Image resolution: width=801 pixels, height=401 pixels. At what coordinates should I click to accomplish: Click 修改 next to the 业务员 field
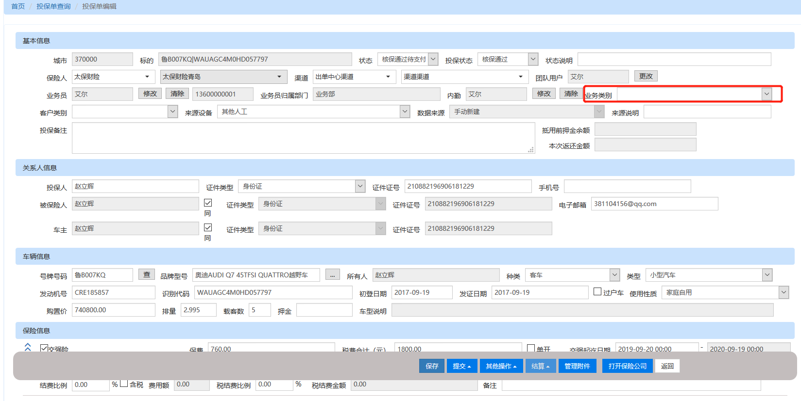pos(150,94)
